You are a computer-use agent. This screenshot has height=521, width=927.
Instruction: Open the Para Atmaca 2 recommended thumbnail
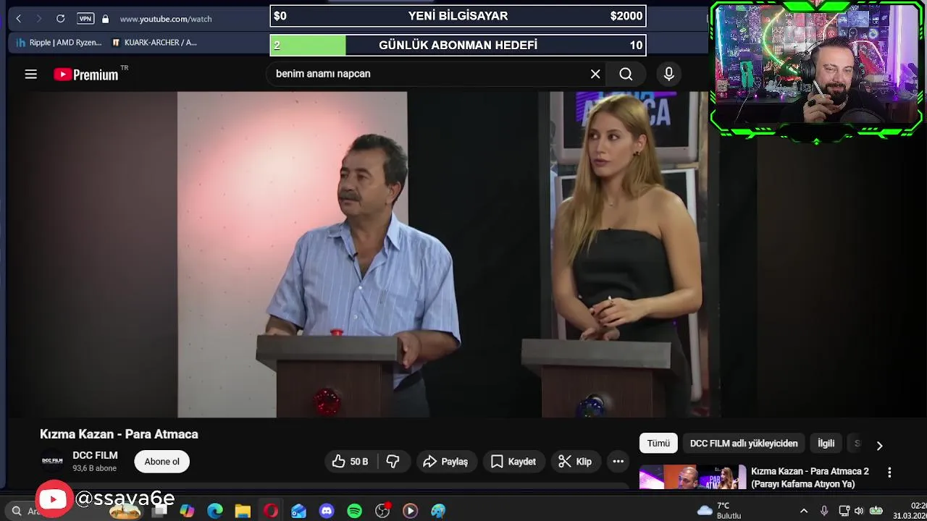tap(692, 478)
